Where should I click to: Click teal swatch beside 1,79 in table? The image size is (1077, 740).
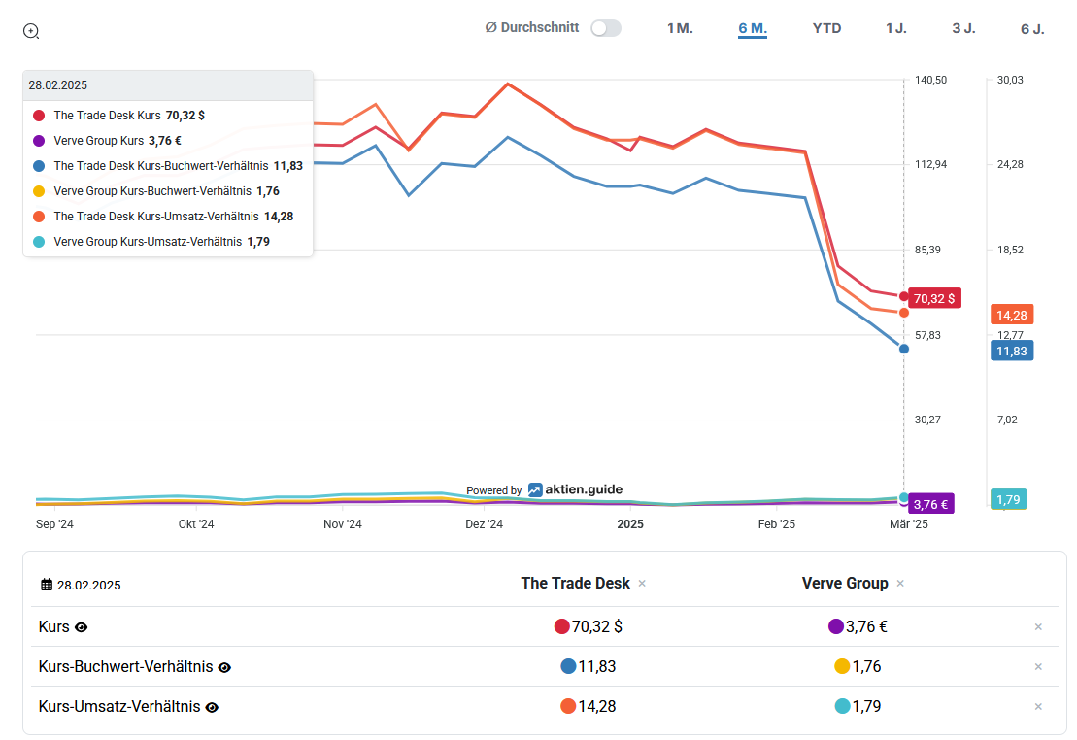click(842, 706)
